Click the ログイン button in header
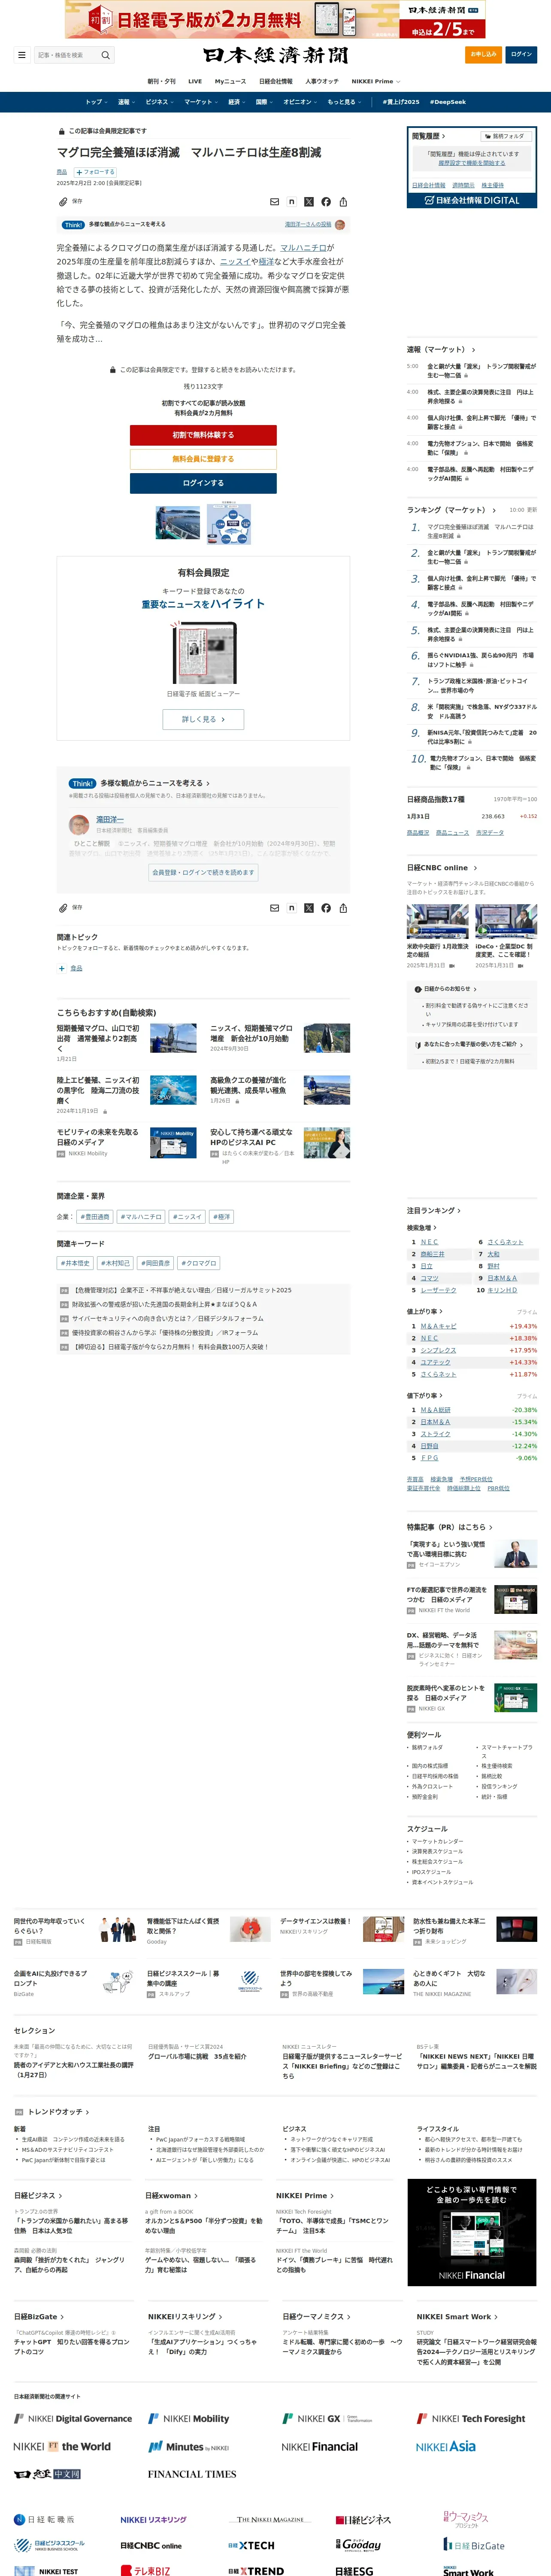The image size is (551, 2576). [x=521, y=54]
